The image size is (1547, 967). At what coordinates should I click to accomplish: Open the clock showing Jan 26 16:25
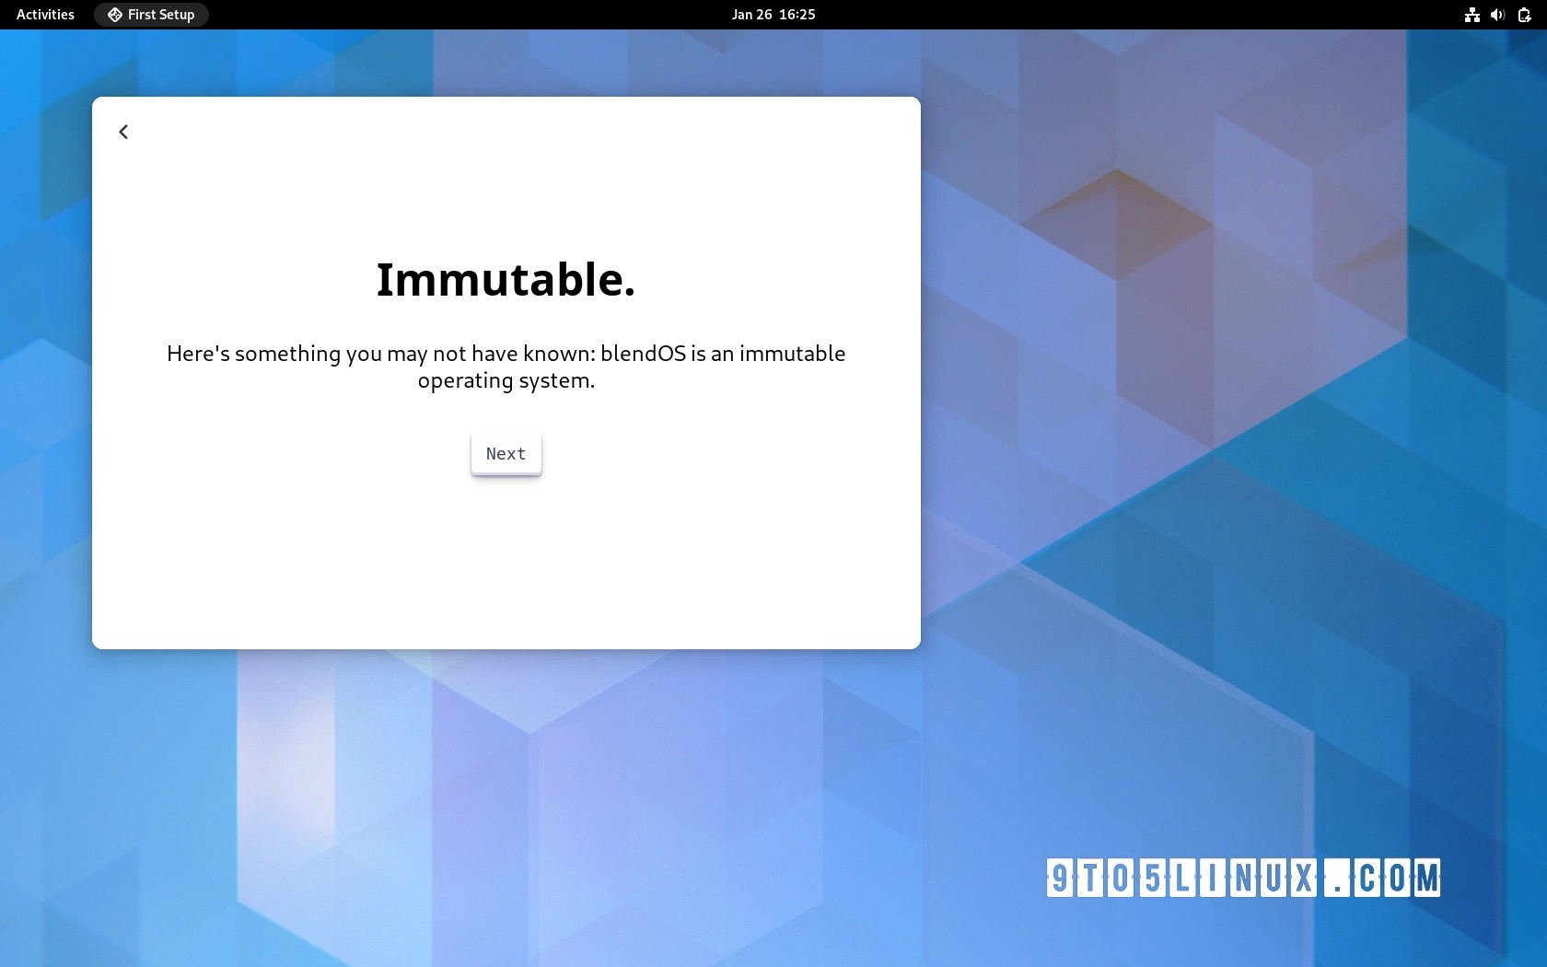(773, 15)
